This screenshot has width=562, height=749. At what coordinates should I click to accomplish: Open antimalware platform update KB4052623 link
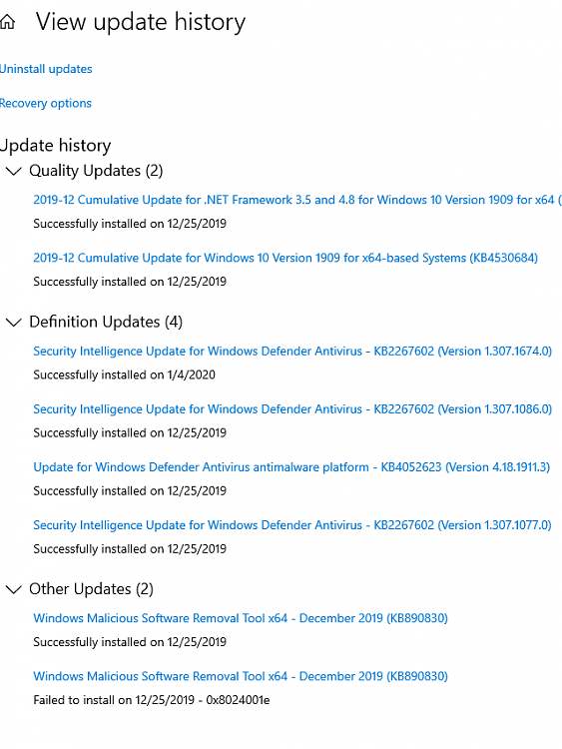tap(291, 467)
